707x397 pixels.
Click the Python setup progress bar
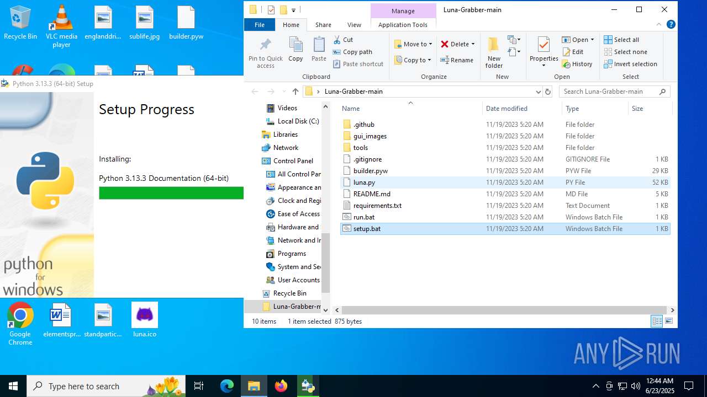171,193
